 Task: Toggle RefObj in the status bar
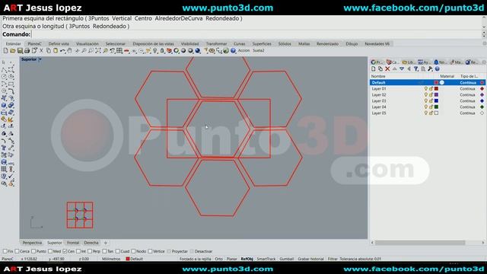[x=247, y=259]
